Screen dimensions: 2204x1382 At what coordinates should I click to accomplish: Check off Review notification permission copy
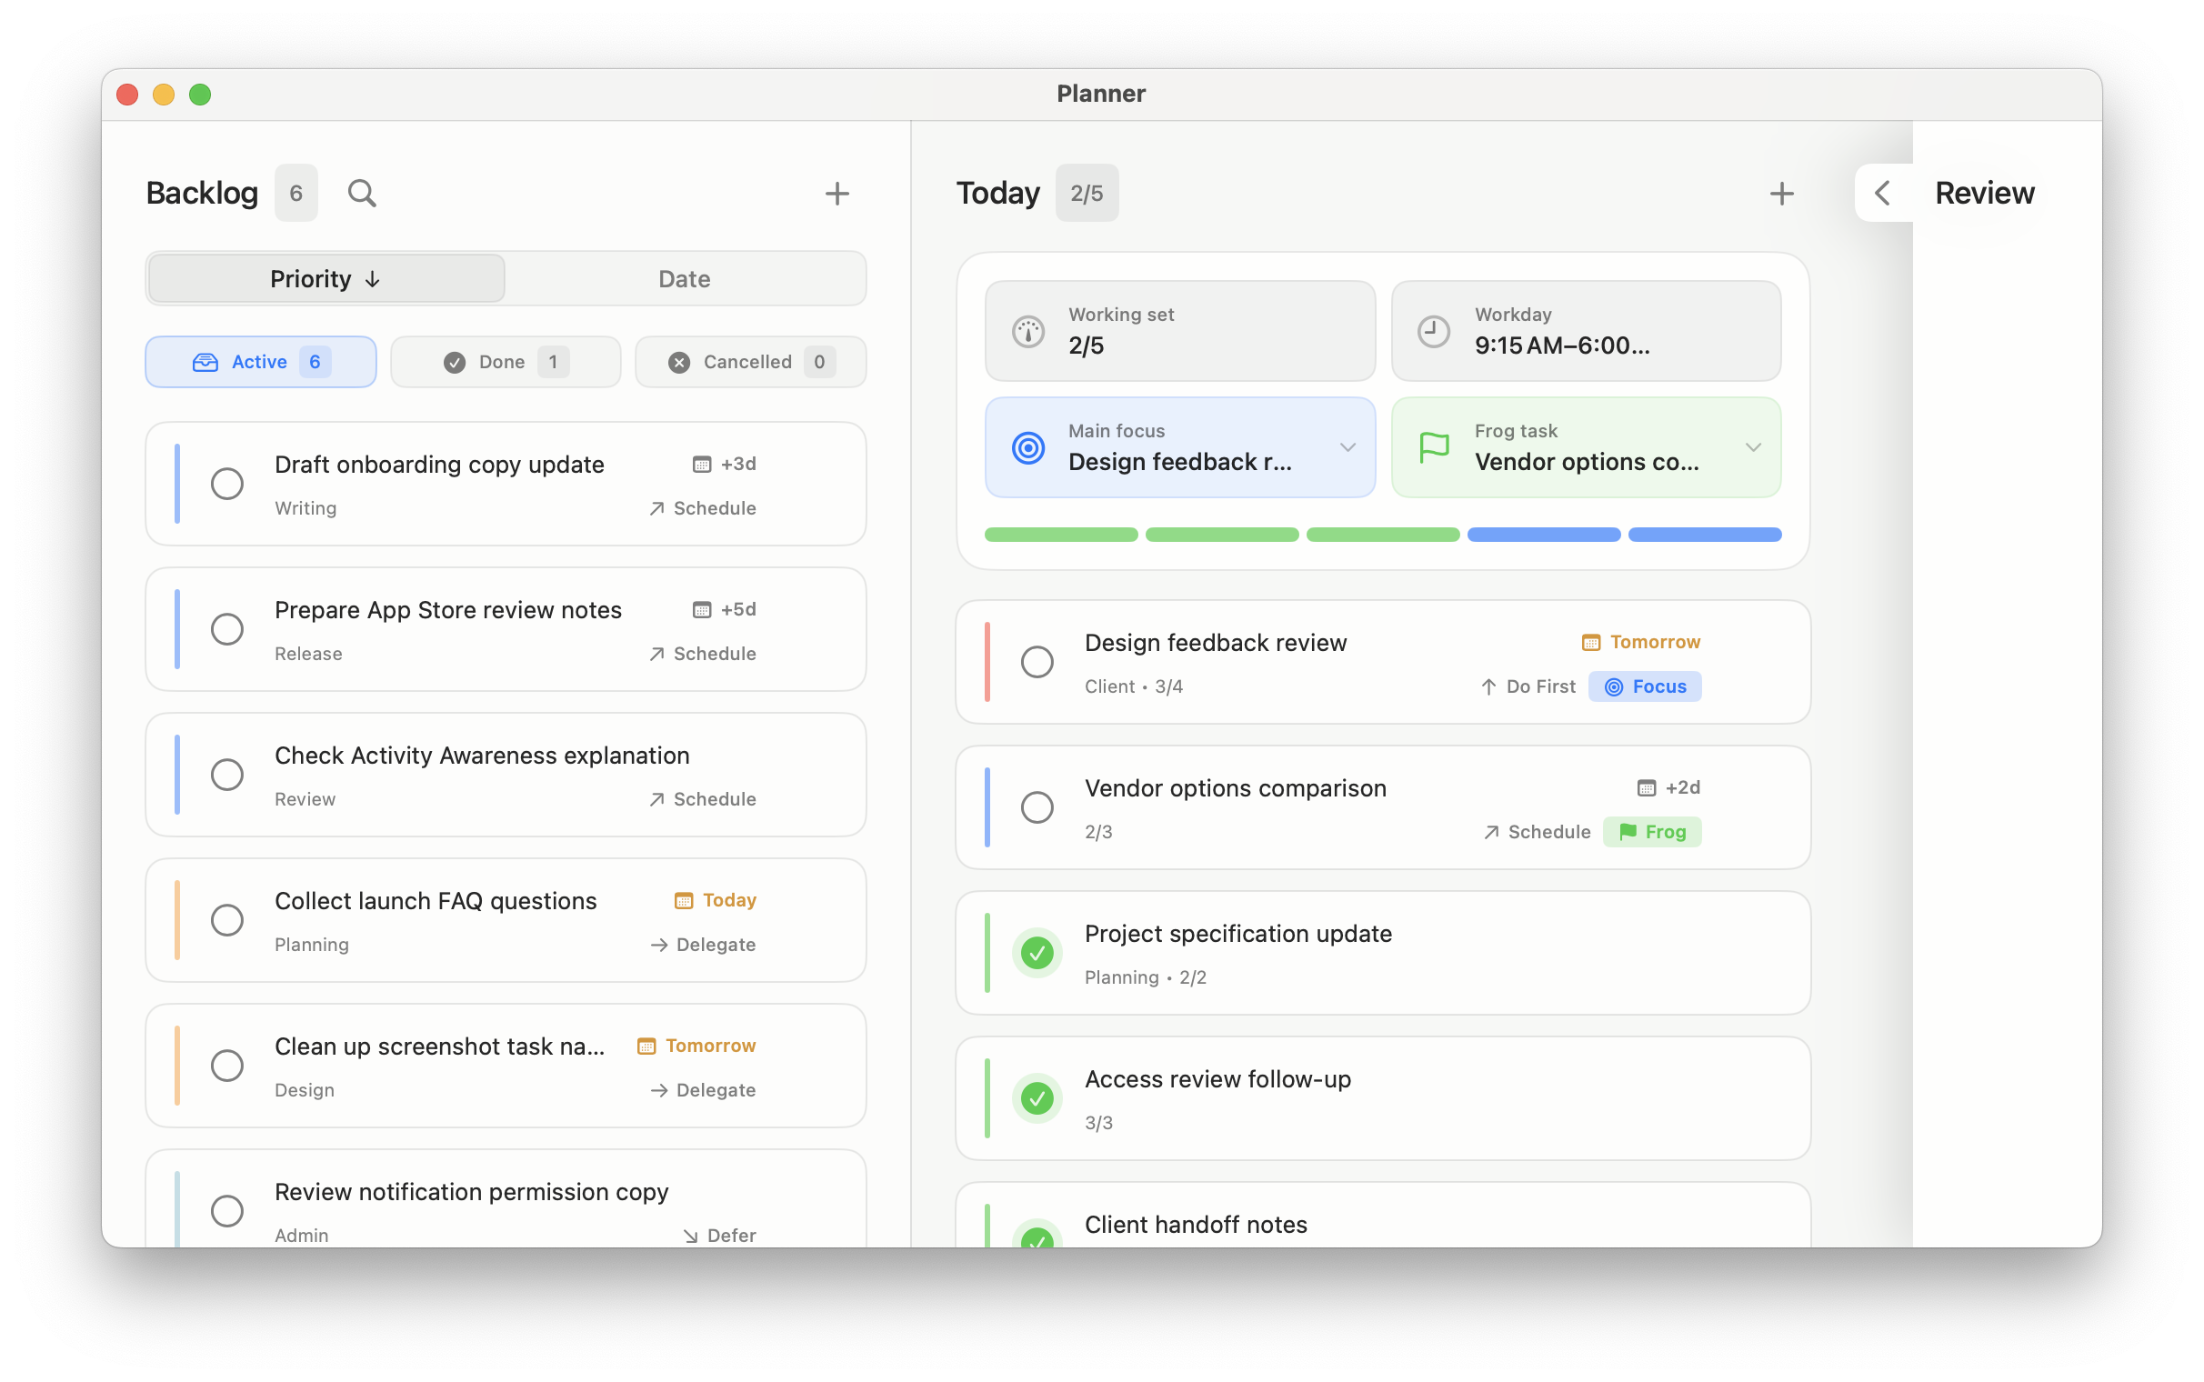(226, 1210)
